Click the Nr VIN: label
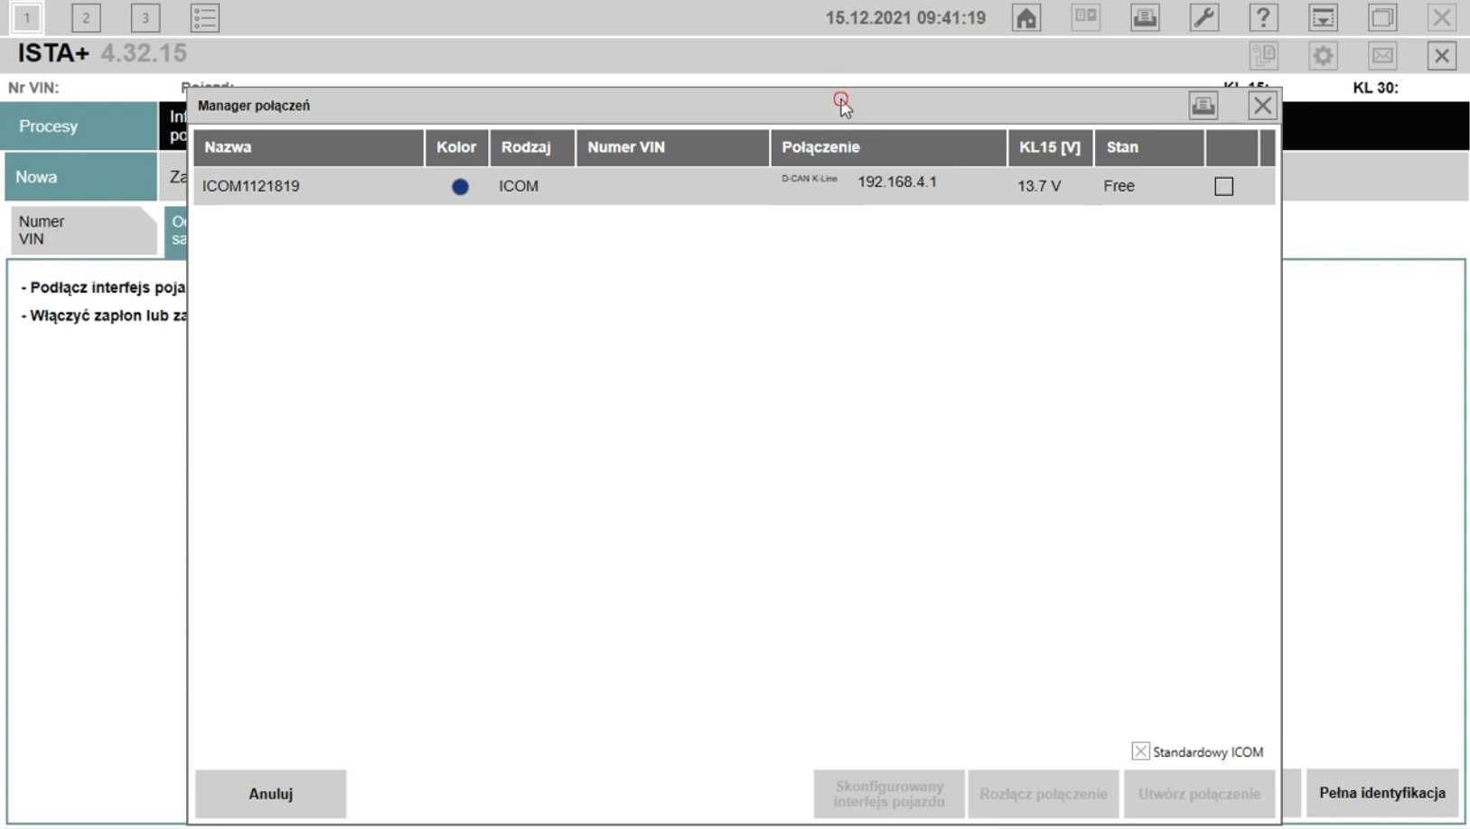1470x829 pixels. coord(33,88)
